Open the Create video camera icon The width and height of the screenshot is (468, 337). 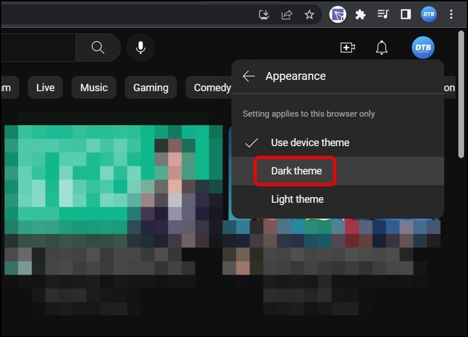tap(347, 48)
